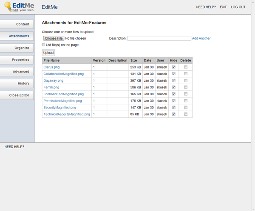Uncheck Hide for Clarus.png
This screenshot has height=211, width=255.
point(174,67)
